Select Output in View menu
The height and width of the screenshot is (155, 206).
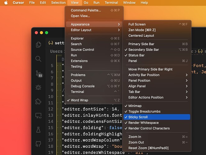[x=94, y=80]
